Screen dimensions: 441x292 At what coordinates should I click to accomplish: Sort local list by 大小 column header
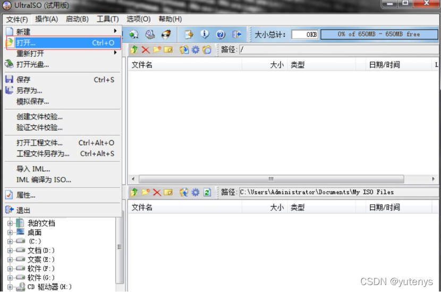point(265,207)
